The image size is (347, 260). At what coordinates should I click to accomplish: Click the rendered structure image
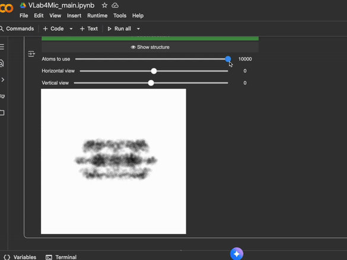point(113,161)
